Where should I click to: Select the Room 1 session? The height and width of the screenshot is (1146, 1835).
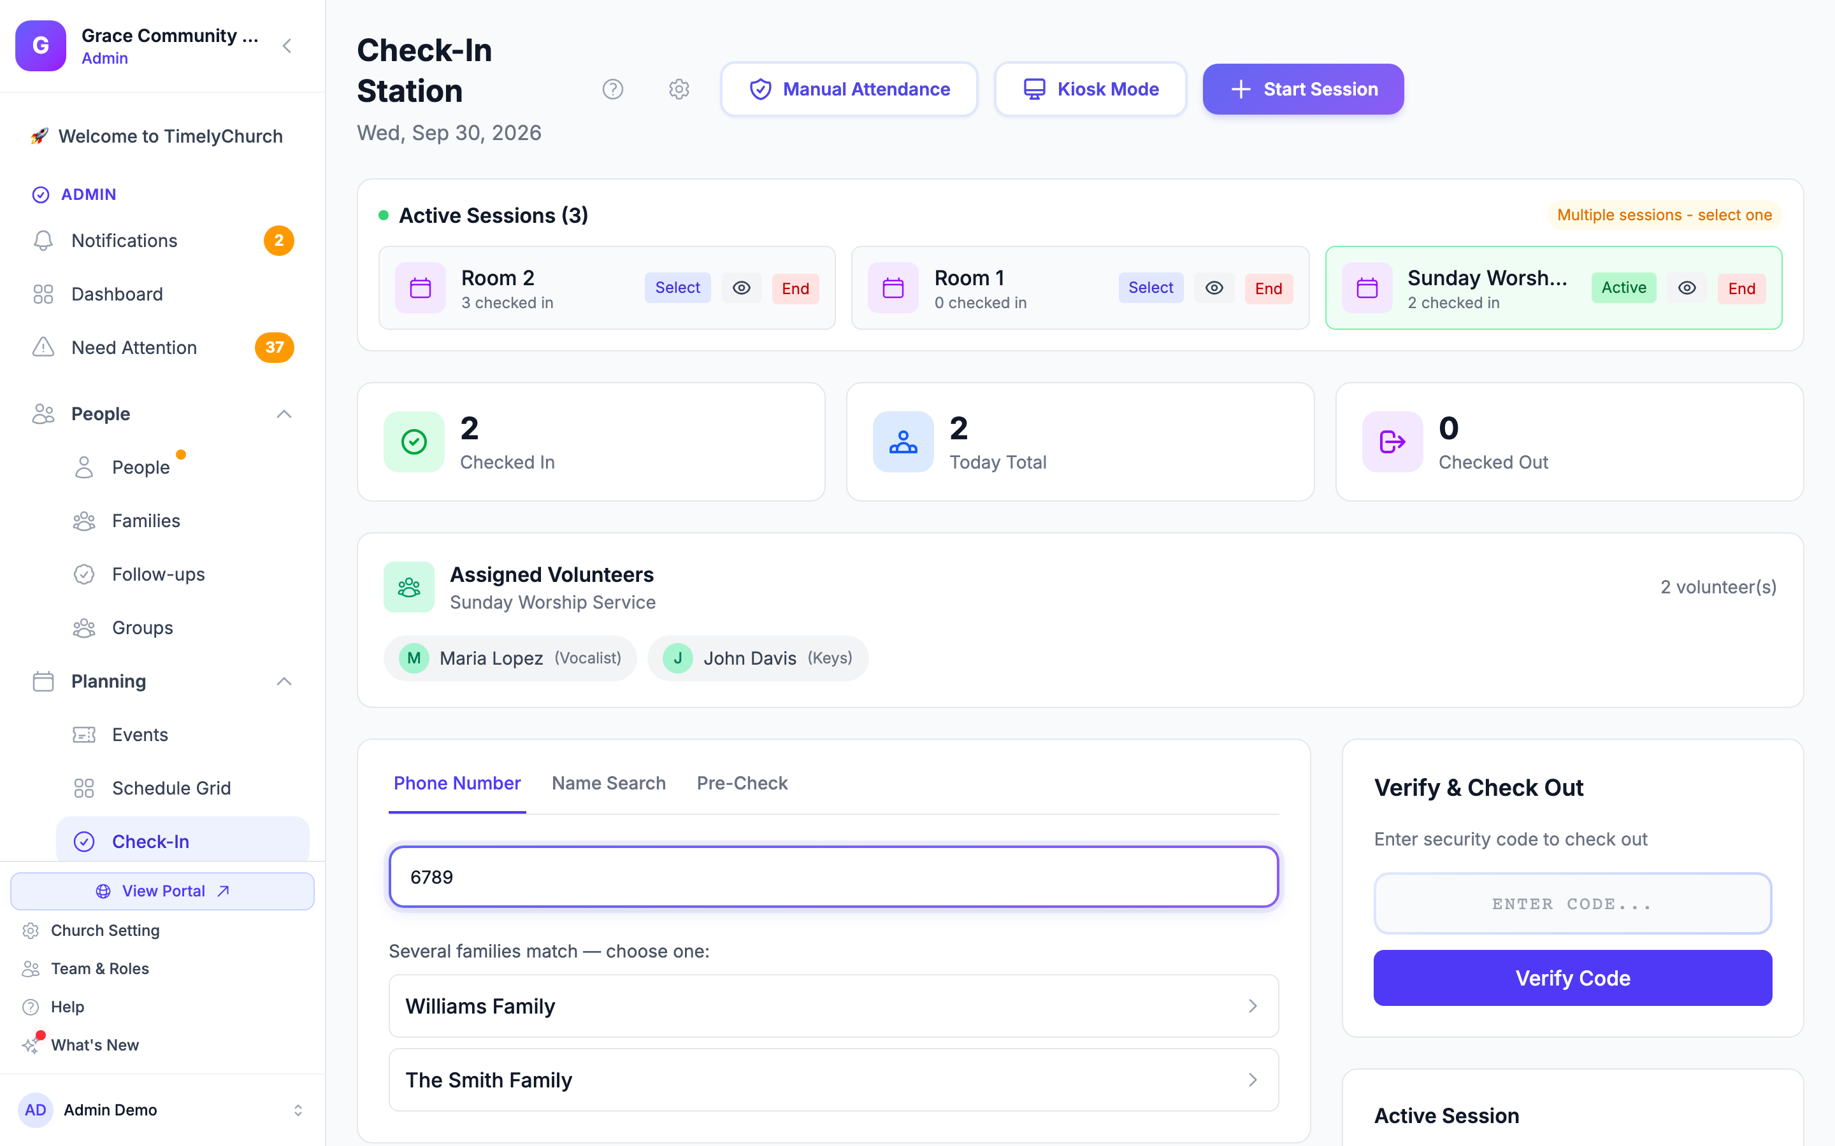click(1150, 288)
